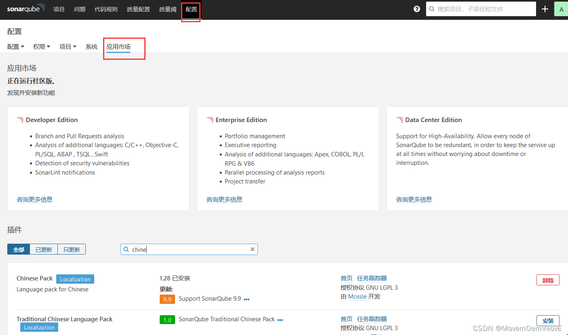
Task: Click the magnifier icon in the plugin search box
Action: coord(126,249)
